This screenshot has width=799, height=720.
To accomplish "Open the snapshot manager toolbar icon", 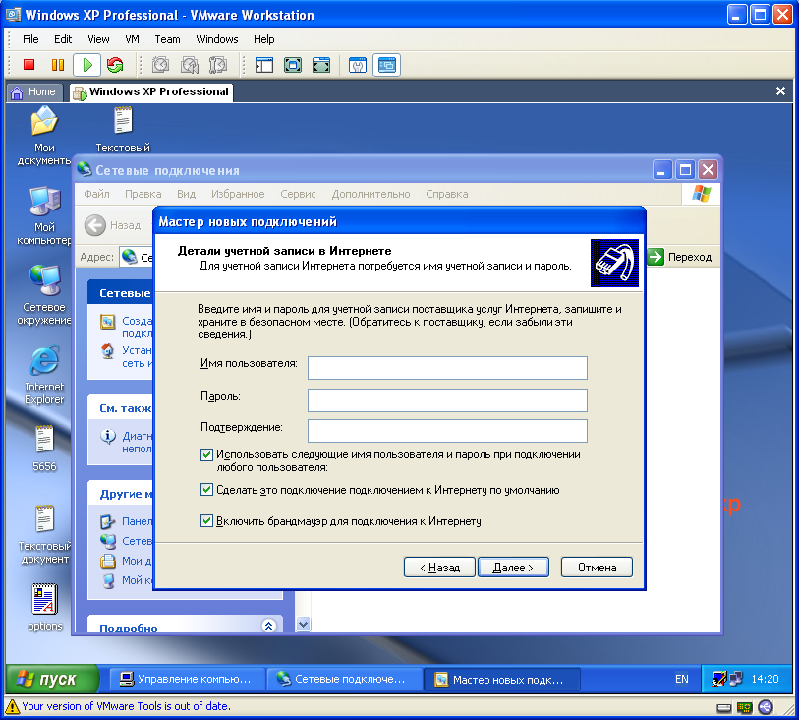I will pyautogui.click(x=218, y=65).
